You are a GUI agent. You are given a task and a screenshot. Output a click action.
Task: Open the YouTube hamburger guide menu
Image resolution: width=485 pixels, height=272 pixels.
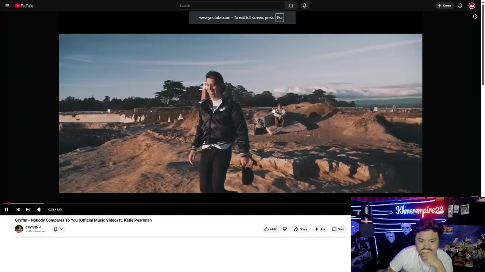tap(7, 6)
